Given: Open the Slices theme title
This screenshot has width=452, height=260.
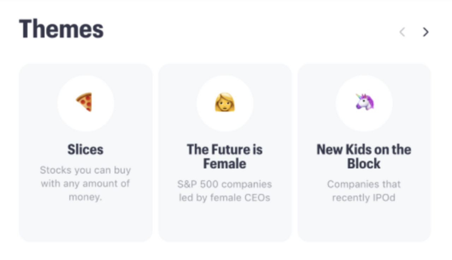Looking at the screenshot, I should pyautogui.click(x=85, y=149).
